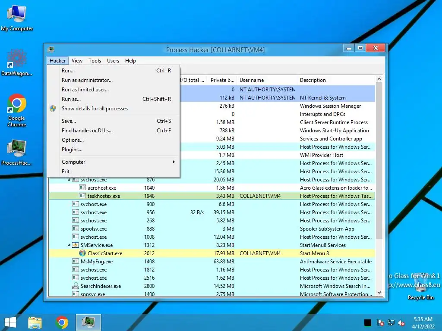Select the taskhostex.exe row
Viewport: 442px width, 331px height.
click(x=212, y=196)
